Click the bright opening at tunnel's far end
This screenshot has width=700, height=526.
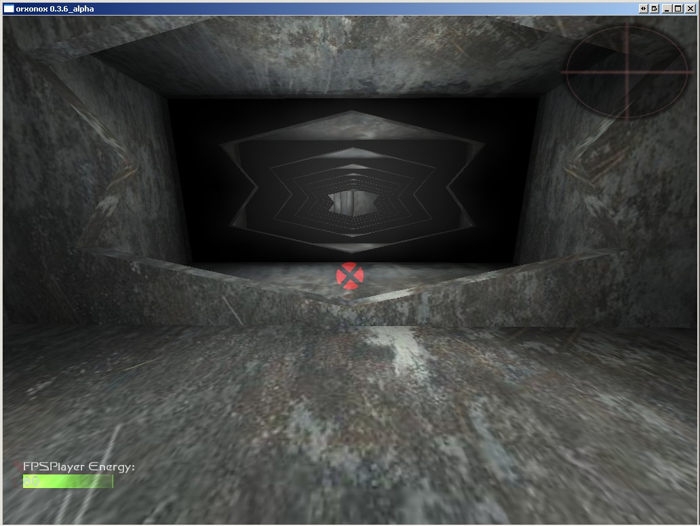click(x=352, y=202)
